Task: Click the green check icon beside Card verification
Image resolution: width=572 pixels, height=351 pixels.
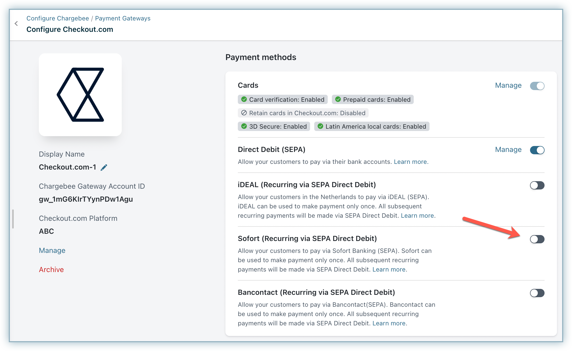Action: (x=244, y=99)
